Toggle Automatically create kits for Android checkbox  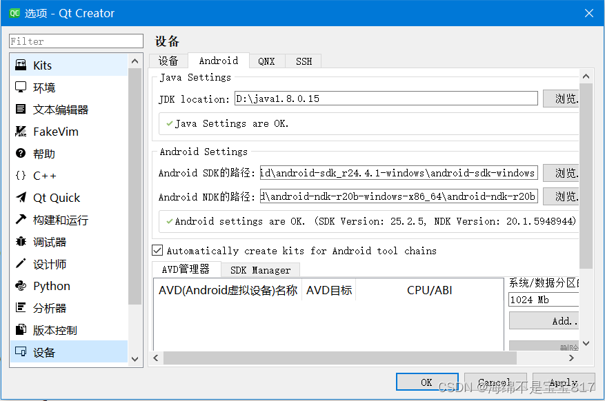point(157,250)
